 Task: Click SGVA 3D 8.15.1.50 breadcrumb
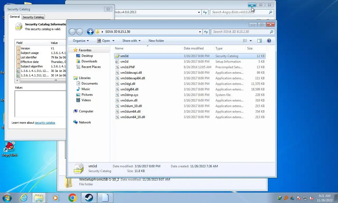(x=118, y=32)
